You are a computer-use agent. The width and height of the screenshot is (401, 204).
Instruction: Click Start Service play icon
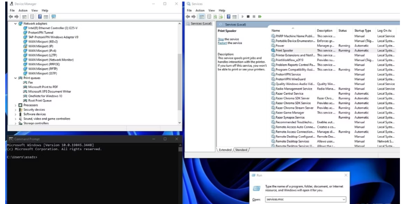point(243,17)
